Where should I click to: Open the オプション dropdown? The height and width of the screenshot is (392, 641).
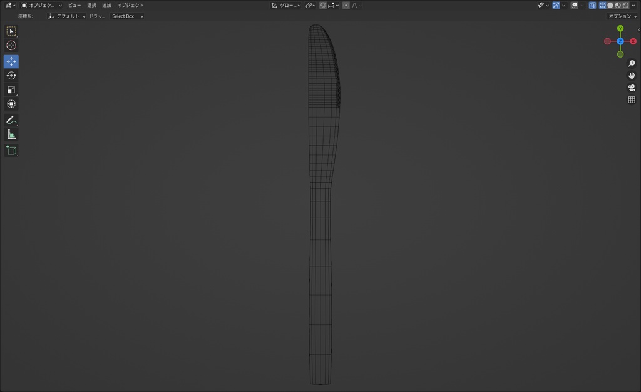tap(622, 16)
